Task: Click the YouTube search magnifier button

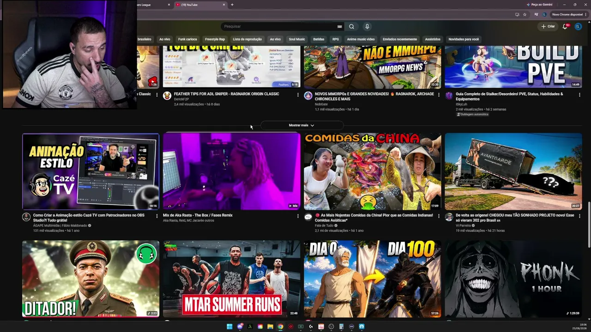Action: 351,26
